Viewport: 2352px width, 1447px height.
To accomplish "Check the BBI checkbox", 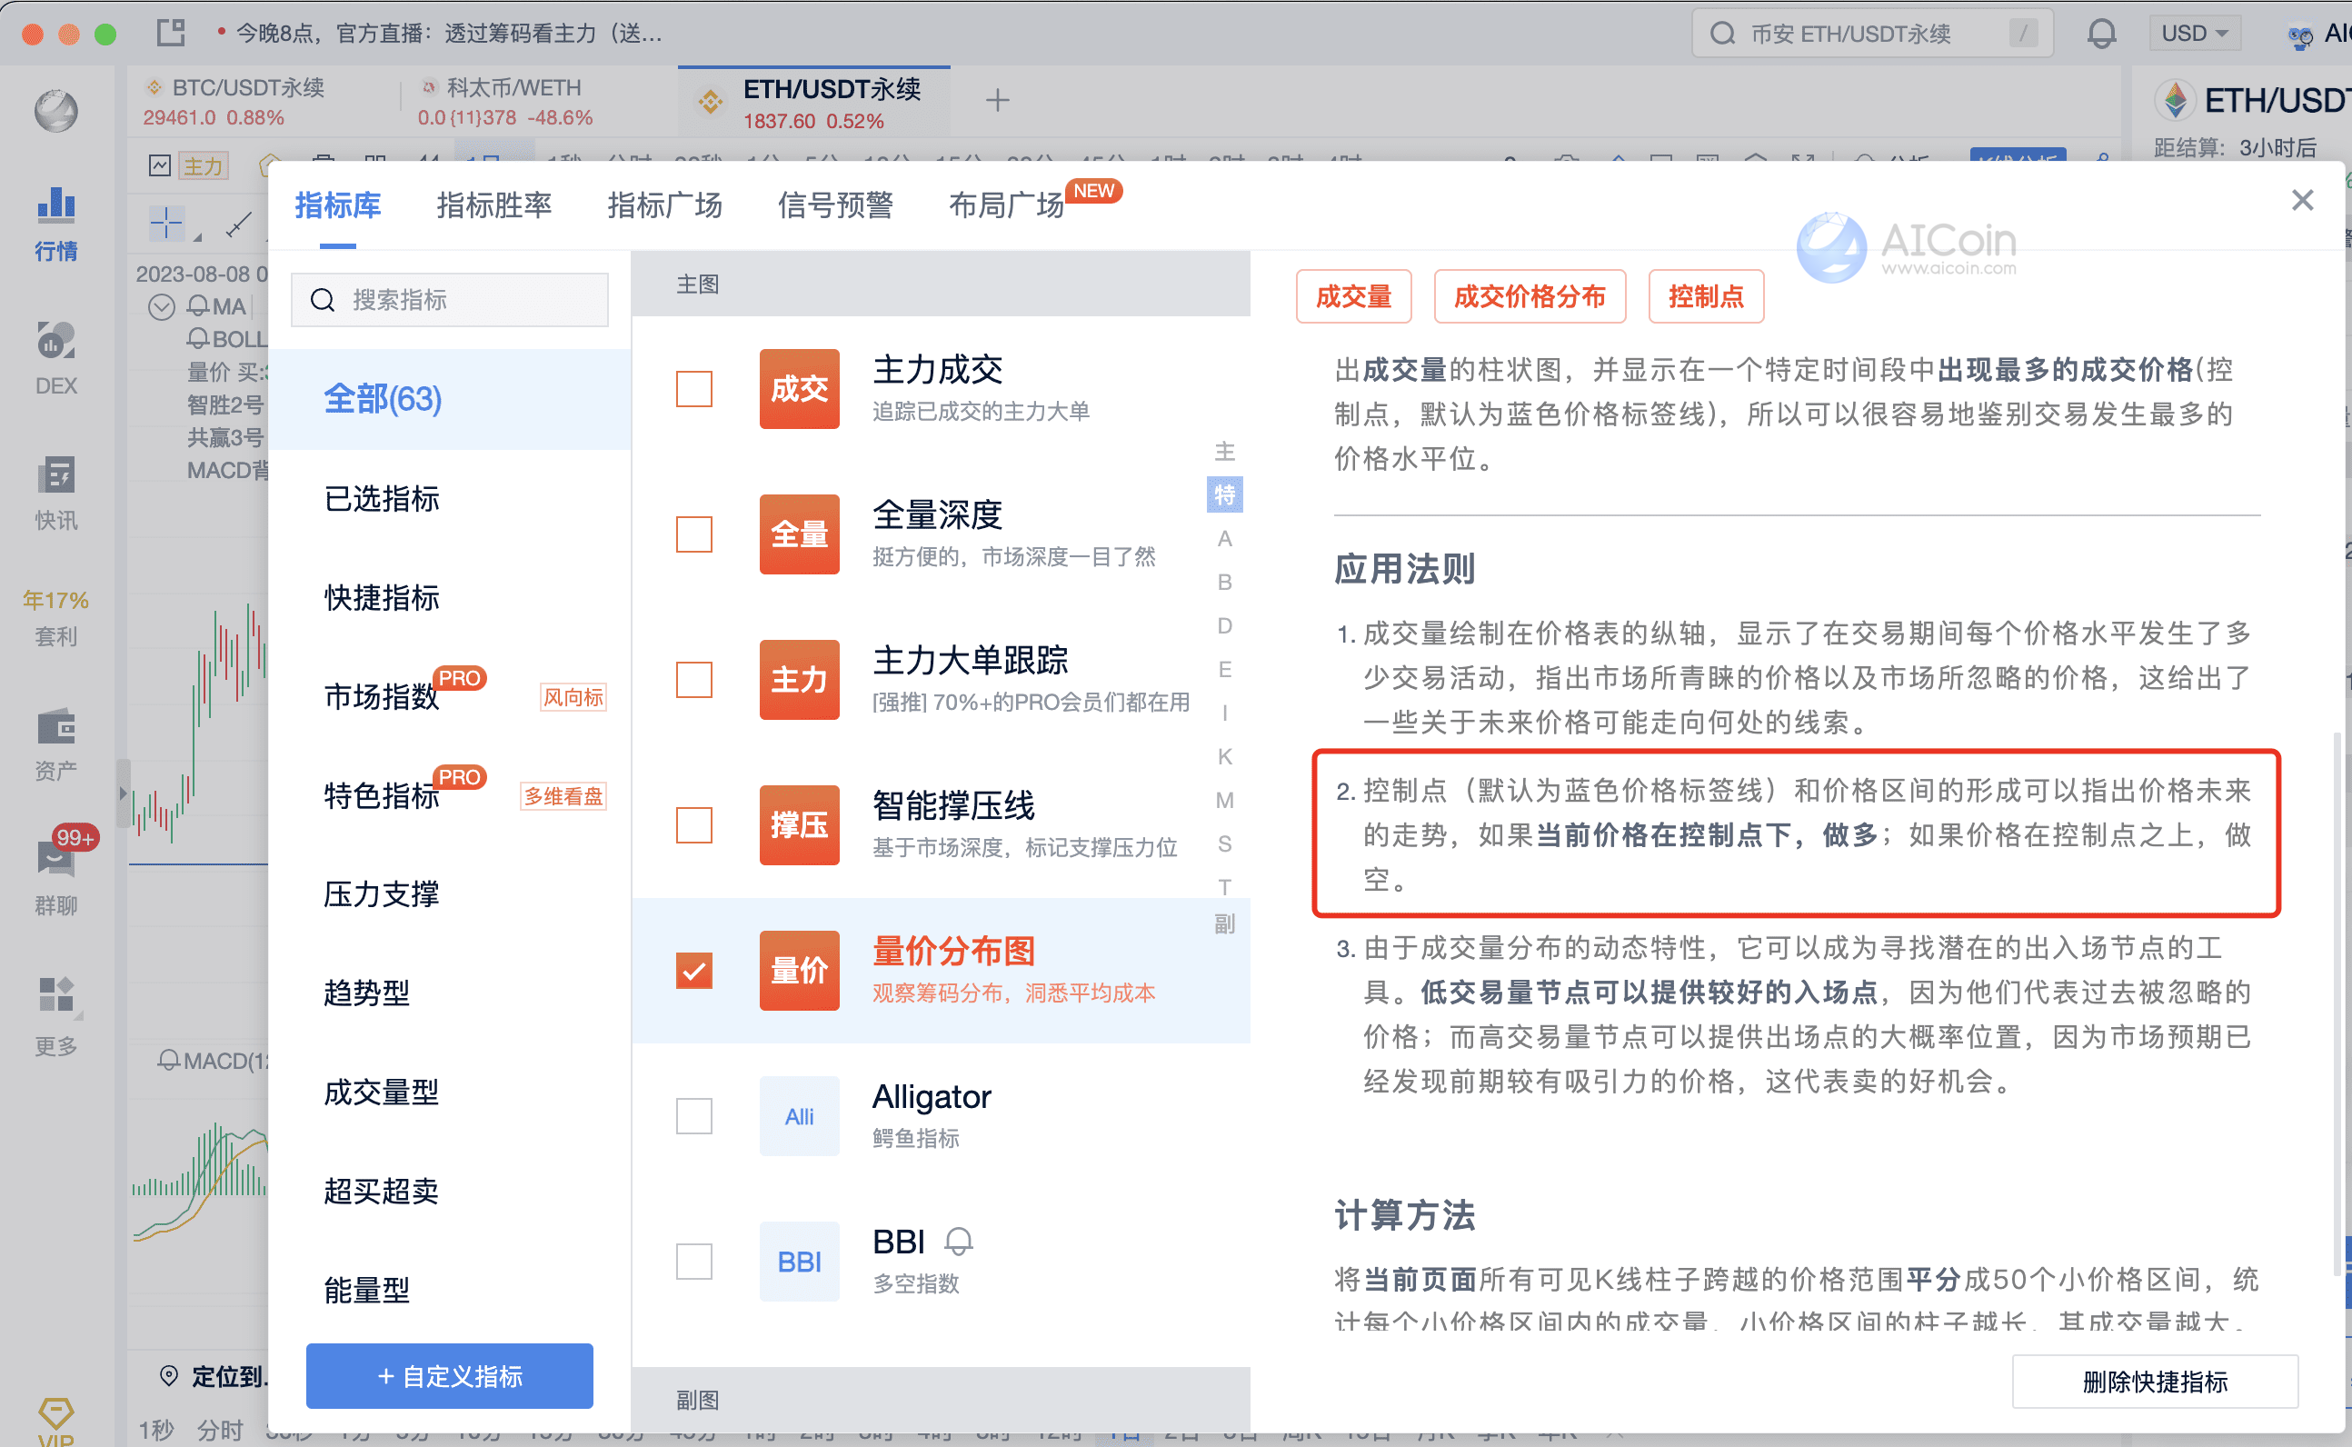I will 693,1262.
